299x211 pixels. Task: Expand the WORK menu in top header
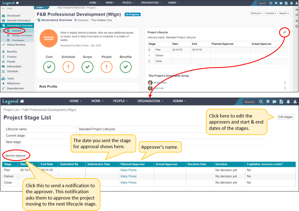coord(110,3)
